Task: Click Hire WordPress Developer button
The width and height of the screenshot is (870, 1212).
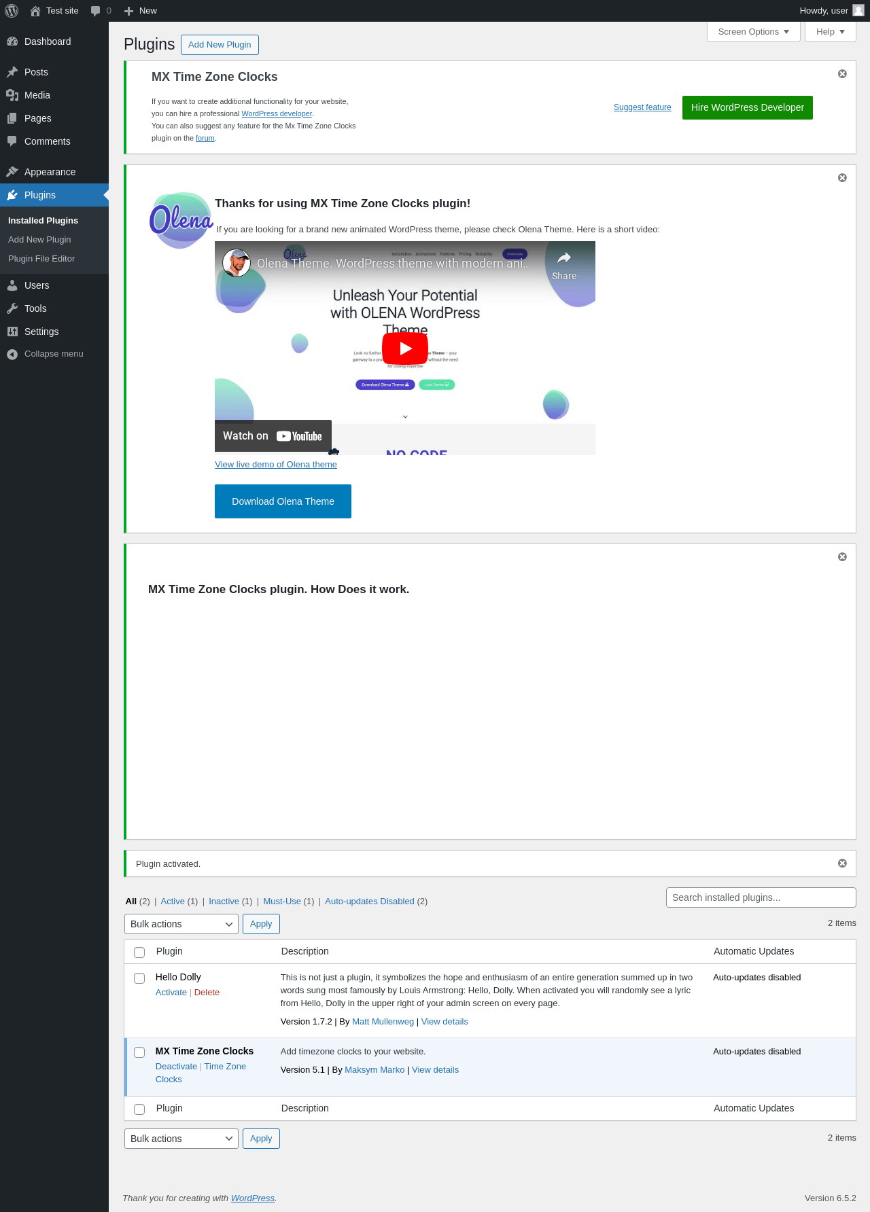Action: click(748, 107)
